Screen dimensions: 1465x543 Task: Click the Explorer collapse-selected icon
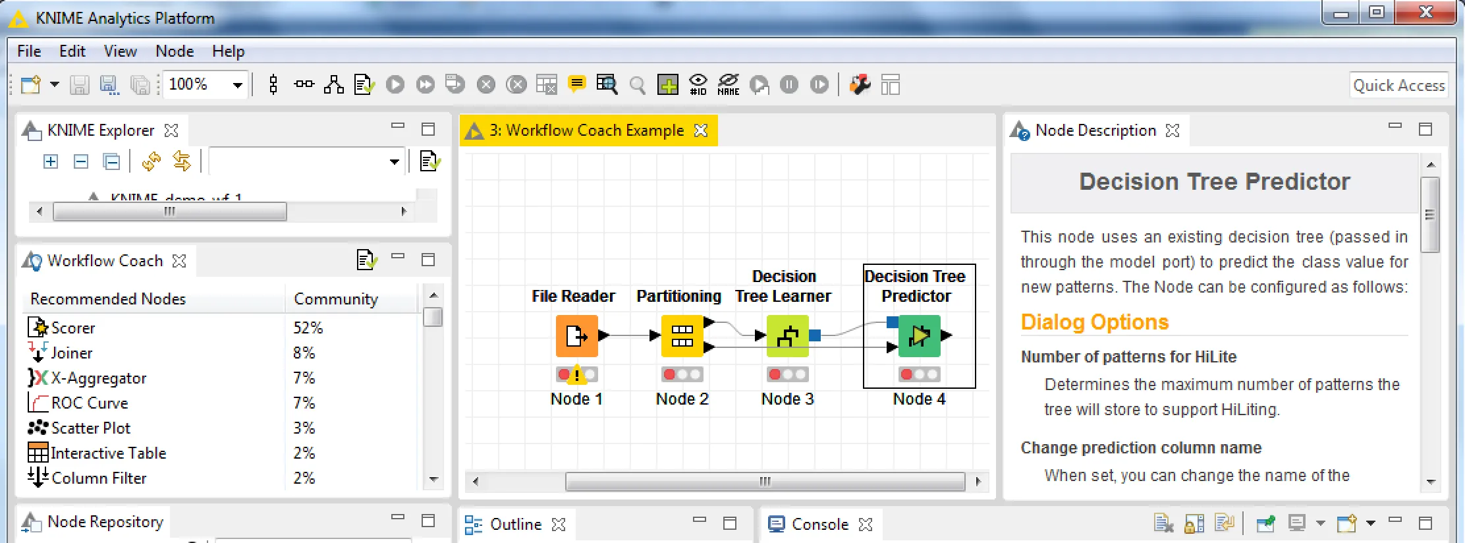pyautogui.click(x=112, y=161)
